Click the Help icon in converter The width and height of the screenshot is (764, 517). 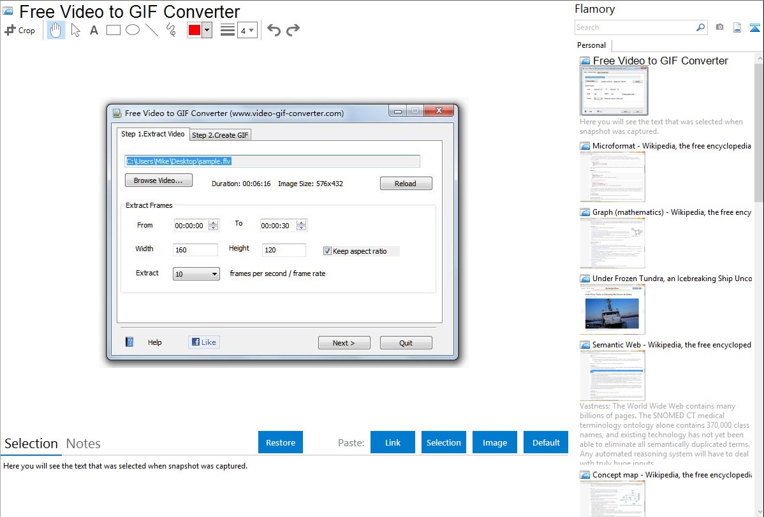pos(129,342)
